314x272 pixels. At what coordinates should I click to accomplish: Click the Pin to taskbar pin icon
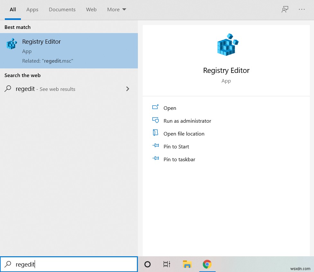156,159
